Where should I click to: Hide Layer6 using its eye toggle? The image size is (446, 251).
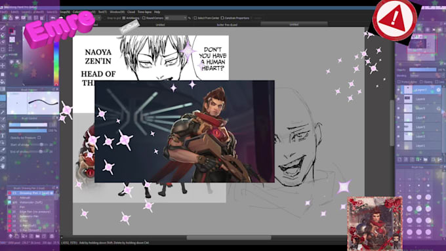point(399,99)
